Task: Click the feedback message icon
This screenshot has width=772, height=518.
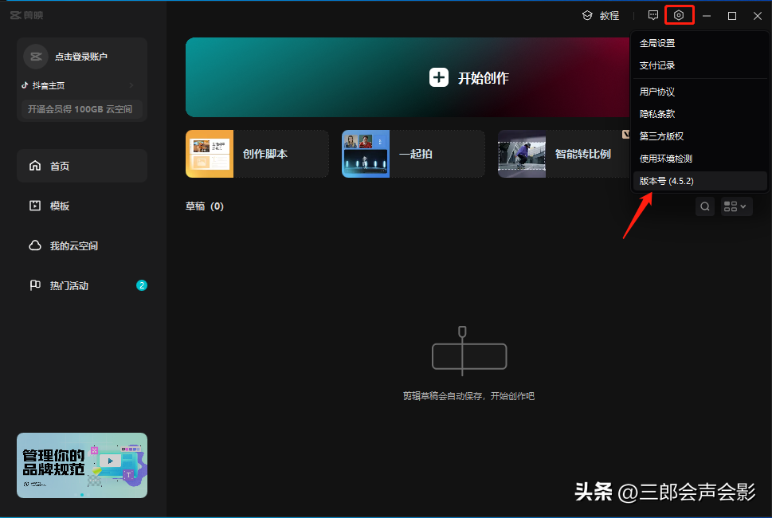Action: point(653,15)
